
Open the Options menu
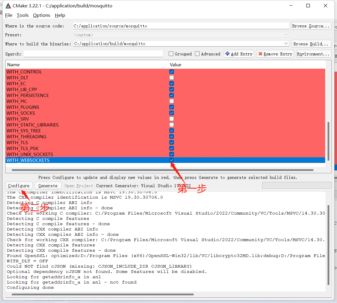(x=42, y=15)
